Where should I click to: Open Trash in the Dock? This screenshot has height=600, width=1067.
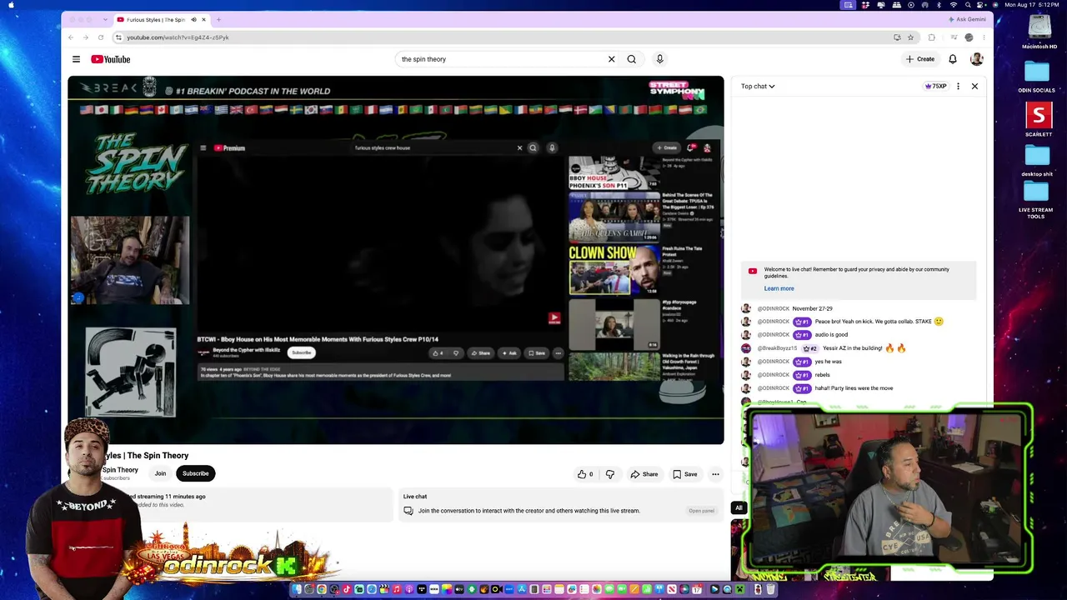[771, 590]
